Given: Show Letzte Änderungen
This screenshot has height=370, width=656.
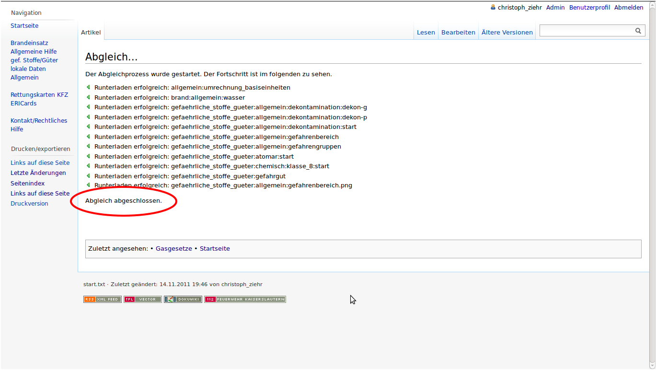Looking at the screenshot, I should tap(38, 173).
